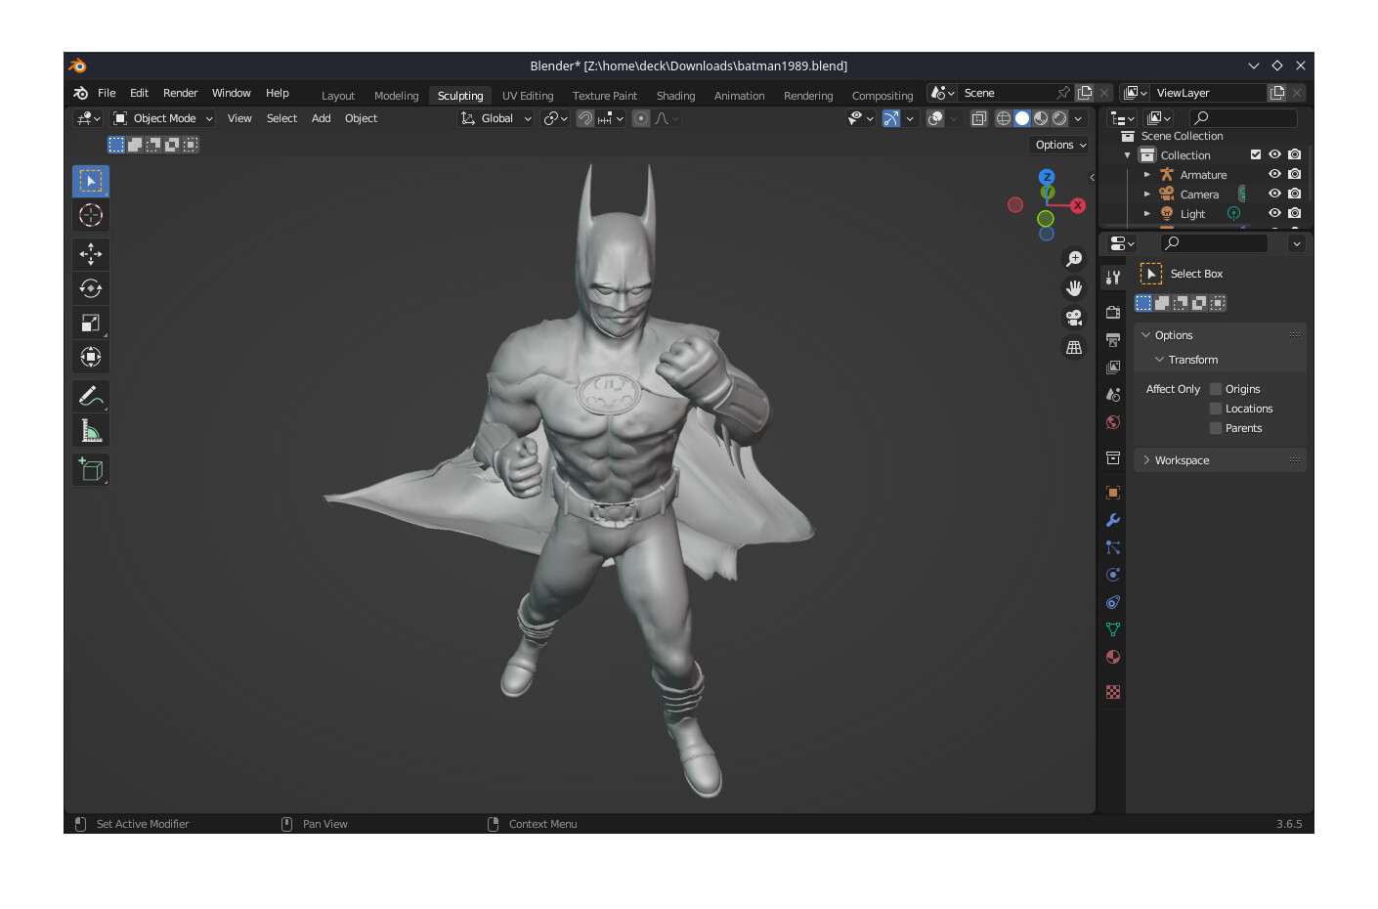Image resolution: width=1378 pixels, height=909 pixels.
Task: Enable the Locations checkbox
Action: [1216, 409]
